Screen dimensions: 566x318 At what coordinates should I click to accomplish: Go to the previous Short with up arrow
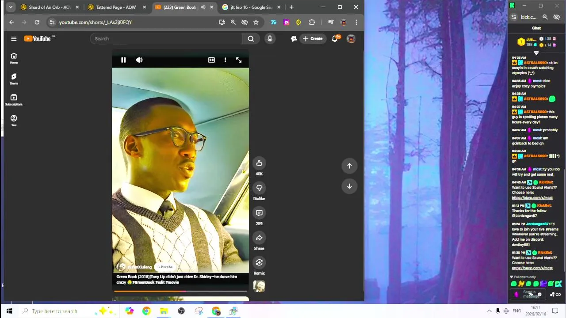pyautogui.click(x=349, y=166)
